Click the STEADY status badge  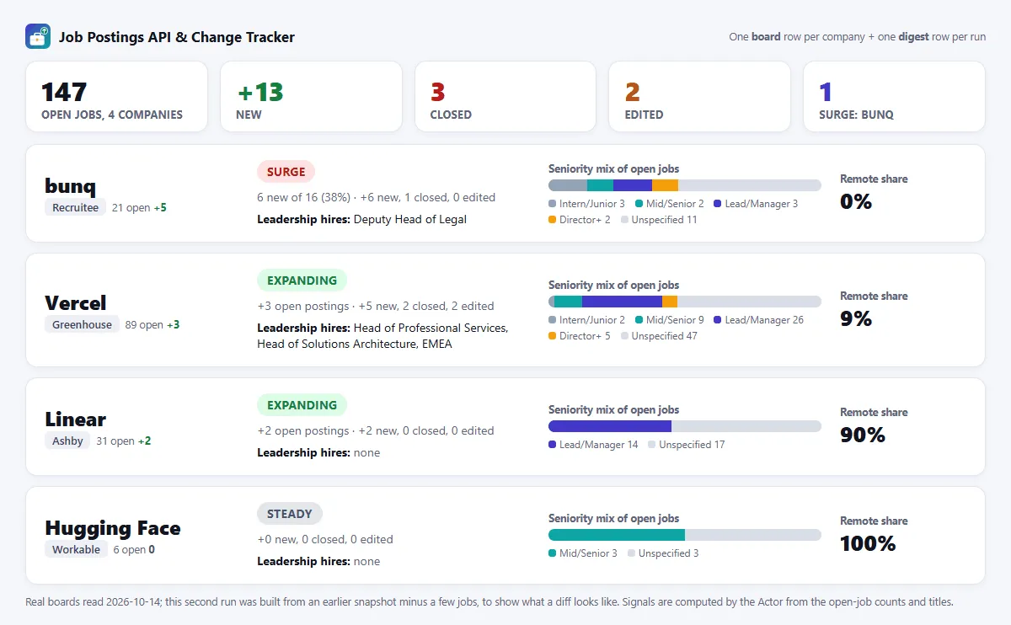point(290,514)
